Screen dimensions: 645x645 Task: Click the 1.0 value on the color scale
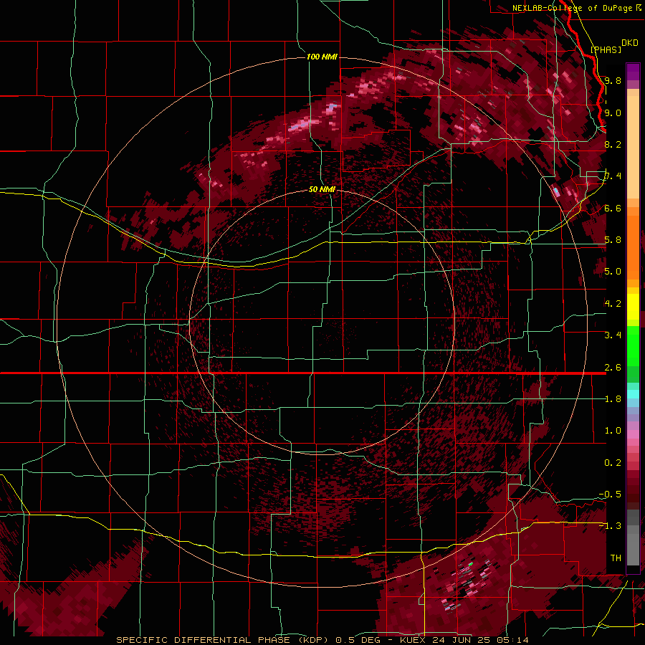tap(613, 431)
